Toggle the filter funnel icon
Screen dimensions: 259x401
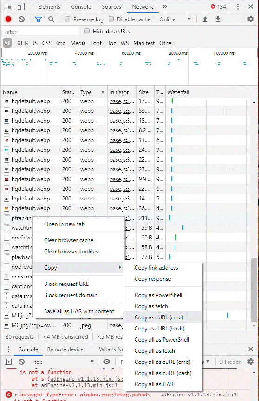(39, 19)
